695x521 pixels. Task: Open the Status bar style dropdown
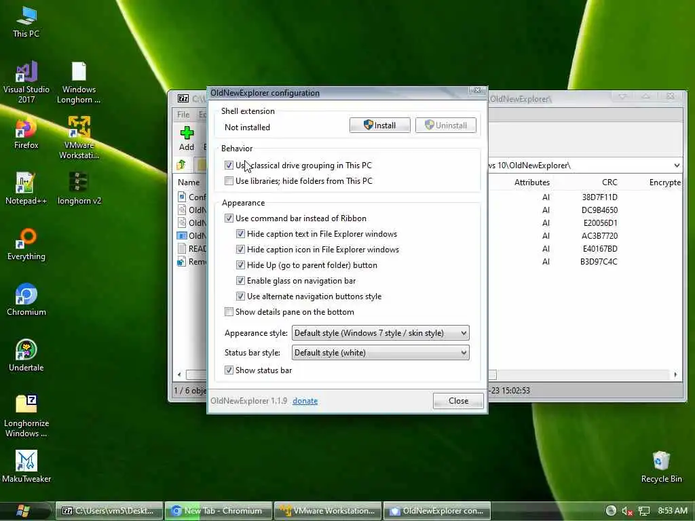(x=380, y=353)
